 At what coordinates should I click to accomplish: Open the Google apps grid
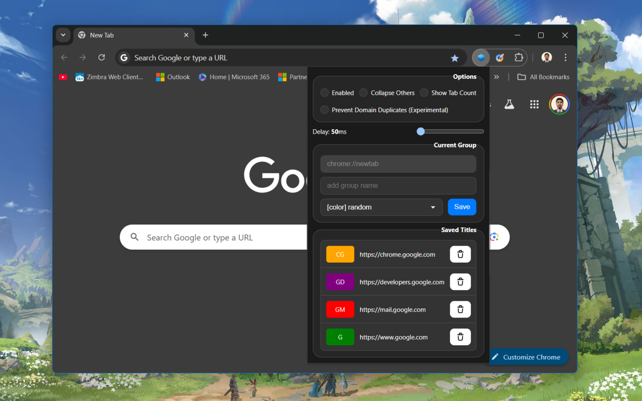pos(534,104)
